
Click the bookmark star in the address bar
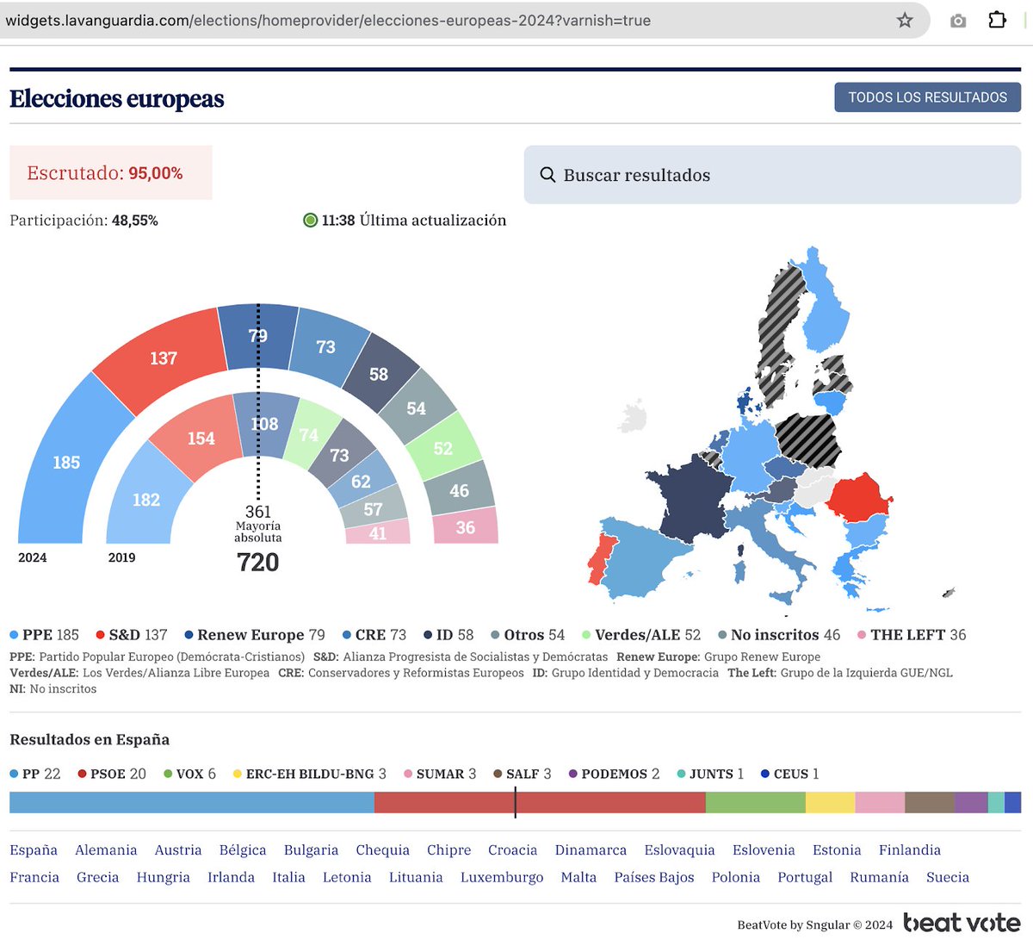[x=905, y=21]
